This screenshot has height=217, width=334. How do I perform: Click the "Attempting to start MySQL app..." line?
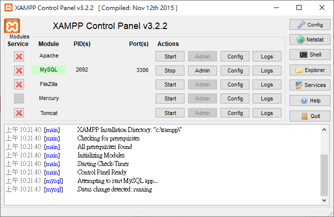pos(117,181)
